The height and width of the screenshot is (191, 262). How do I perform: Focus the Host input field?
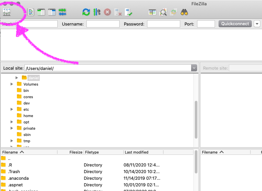36,24
